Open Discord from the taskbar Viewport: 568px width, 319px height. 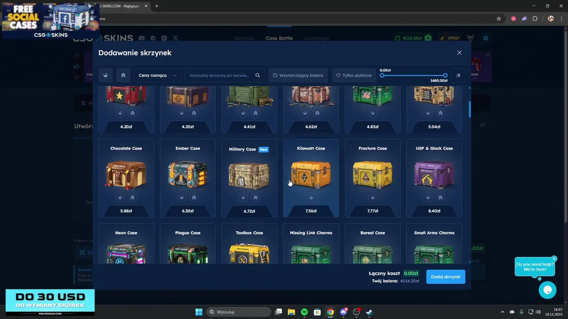click(x=343, y=312)
